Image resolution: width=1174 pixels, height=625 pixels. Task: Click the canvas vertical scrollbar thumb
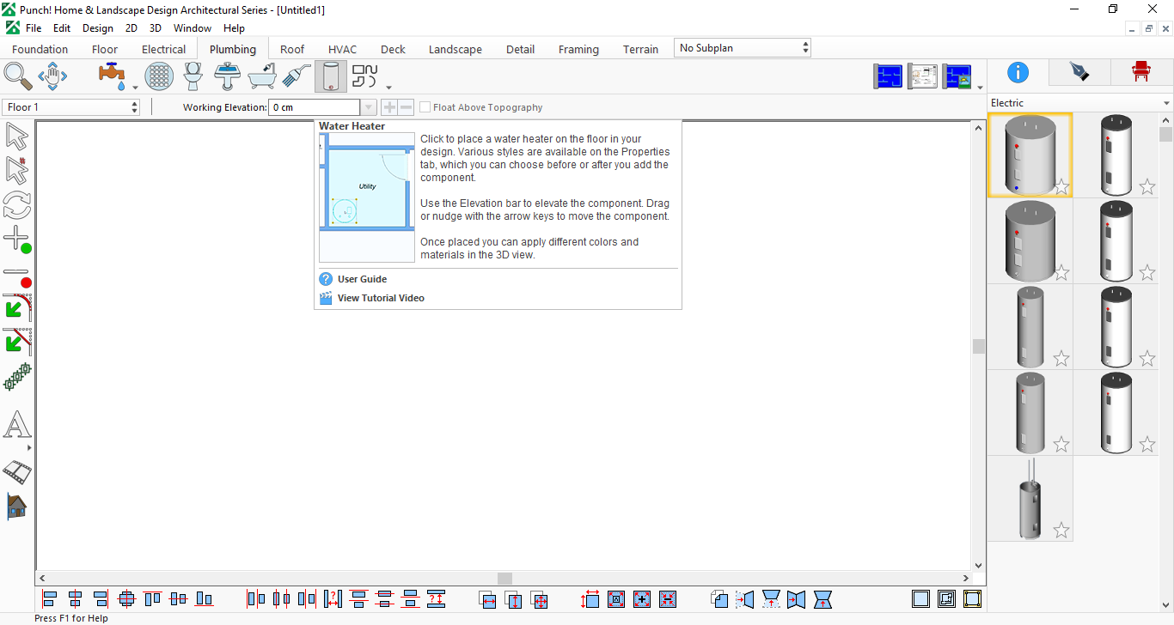[978, 346]
